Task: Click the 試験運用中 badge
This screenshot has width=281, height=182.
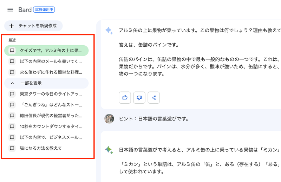Action: [x=44, y=10]
